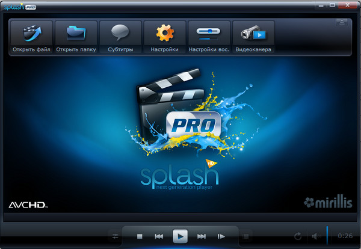Click the frame step forward button

(221, 236)
